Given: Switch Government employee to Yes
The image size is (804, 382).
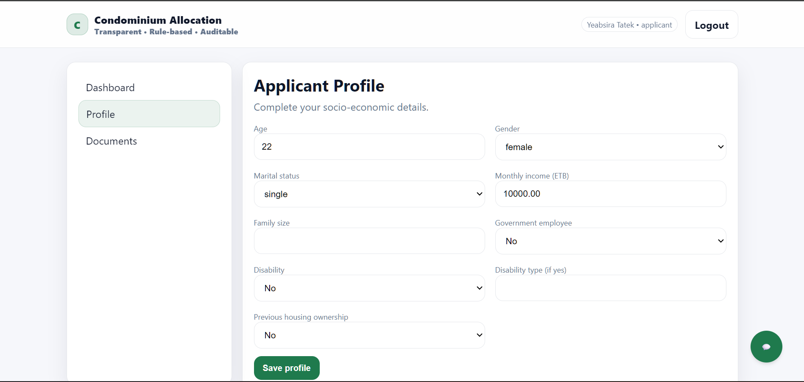Looking at the screenshot, I should coord(610,241).
